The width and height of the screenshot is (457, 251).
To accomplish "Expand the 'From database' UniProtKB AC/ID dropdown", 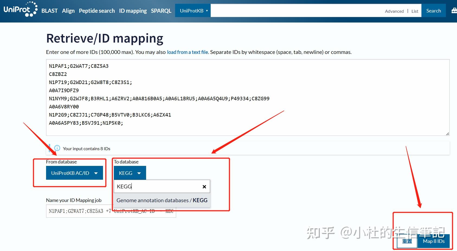I will coord(75,173).
